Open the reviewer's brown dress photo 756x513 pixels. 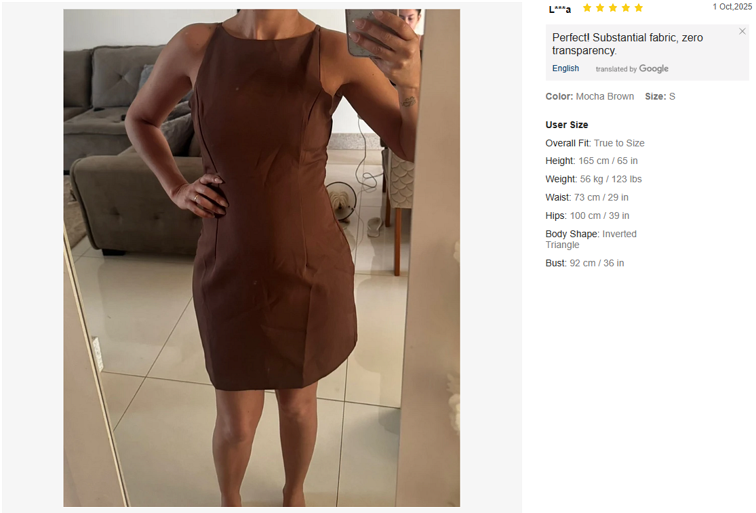[x=262, y=258]
